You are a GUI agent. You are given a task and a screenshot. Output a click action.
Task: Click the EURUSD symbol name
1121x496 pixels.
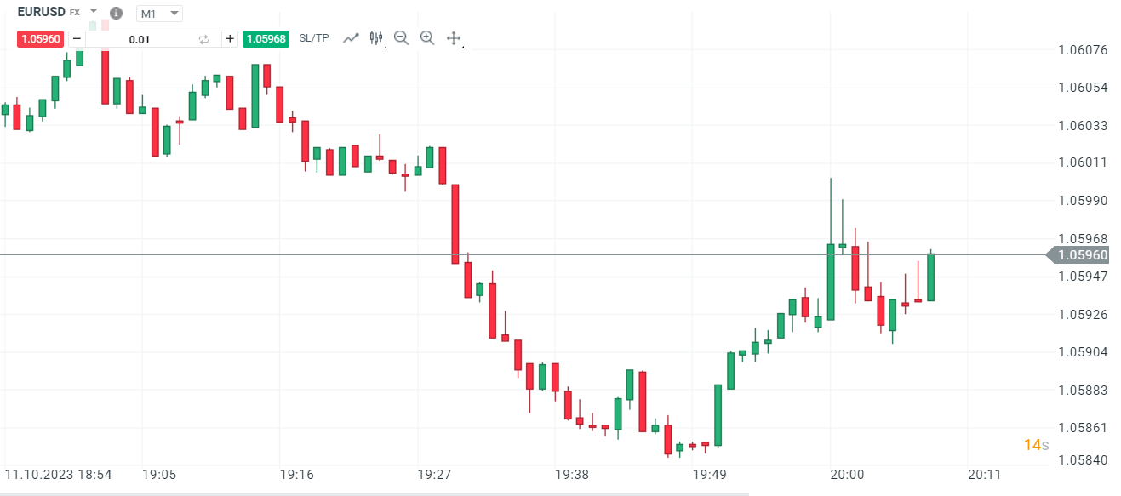click(x=41, y=12)
